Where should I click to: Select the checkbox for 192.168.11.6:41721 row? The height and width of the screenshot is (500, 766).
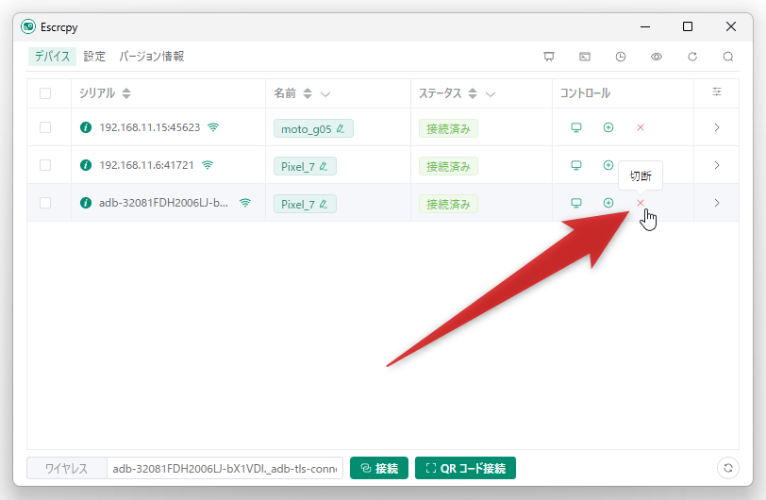45,165
